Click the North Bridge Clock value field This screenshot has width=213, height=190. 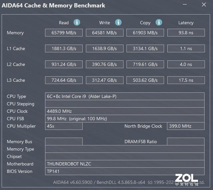pyautogui.click(x=186, y=126)
